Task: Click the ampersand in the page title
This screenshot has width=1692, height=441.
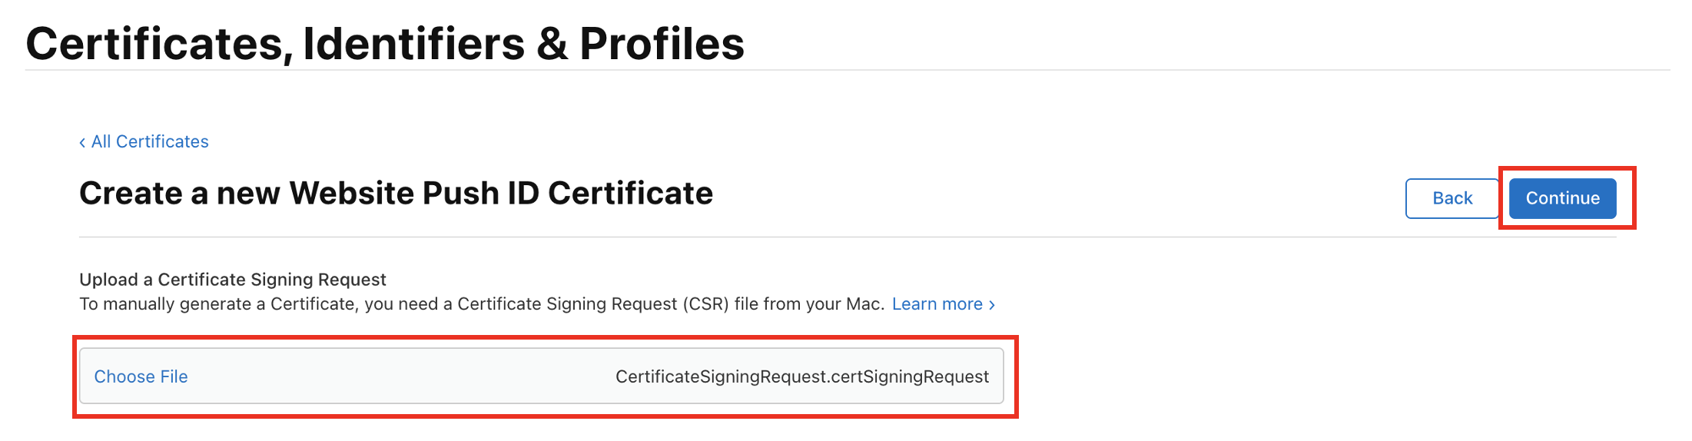Action: (552, 43)
